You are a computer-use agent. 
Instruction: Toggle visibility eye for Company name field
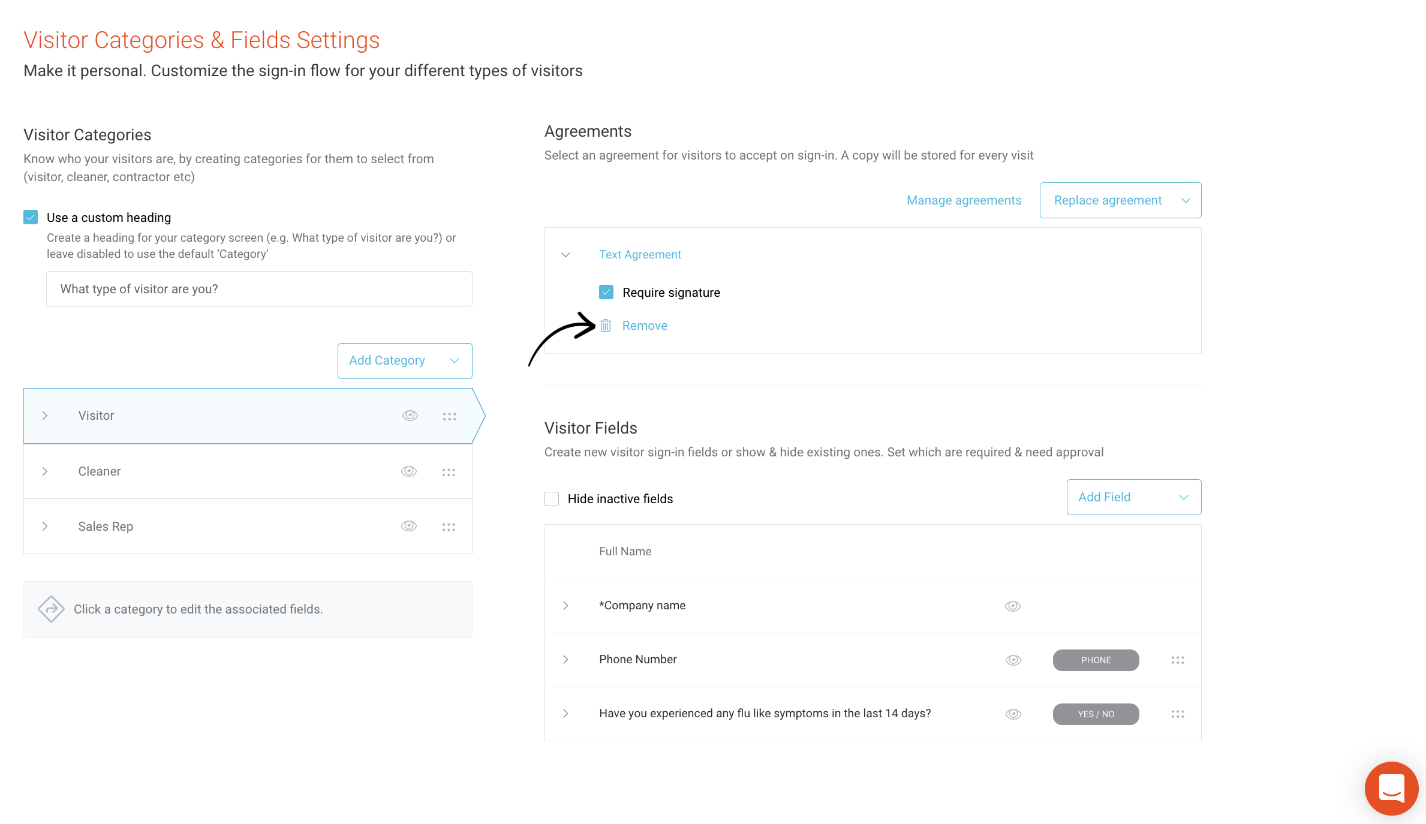[x=1013, y=606]
